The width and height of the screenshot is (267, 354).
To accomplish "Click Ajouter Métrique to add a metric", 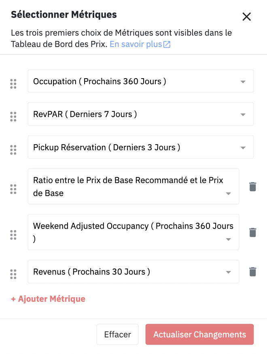I will pos(48,299).
